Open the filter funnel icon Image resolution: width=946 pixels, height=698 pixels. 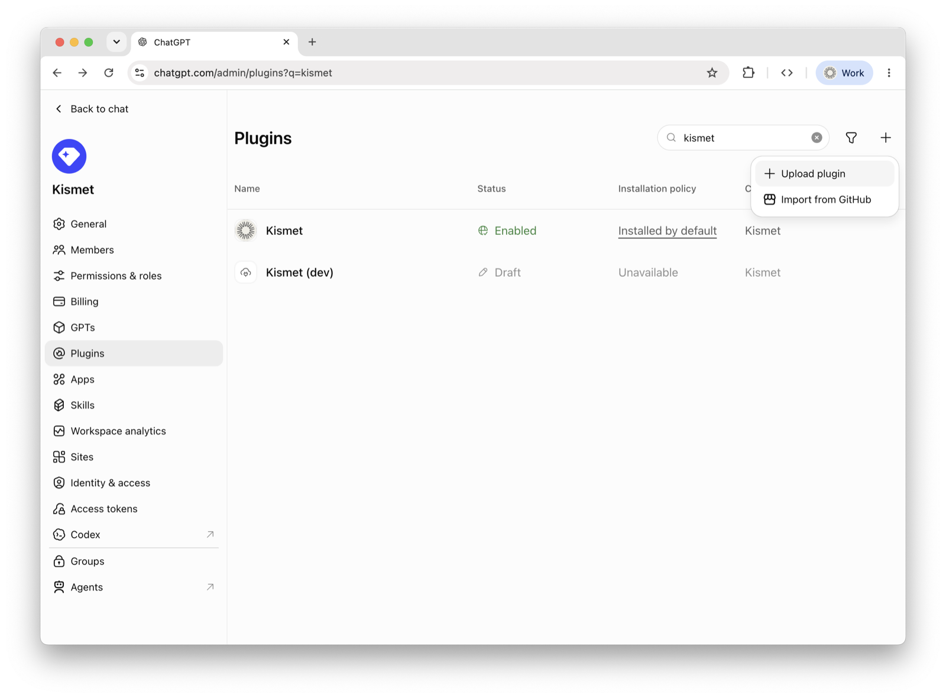[x=851, y=138]
